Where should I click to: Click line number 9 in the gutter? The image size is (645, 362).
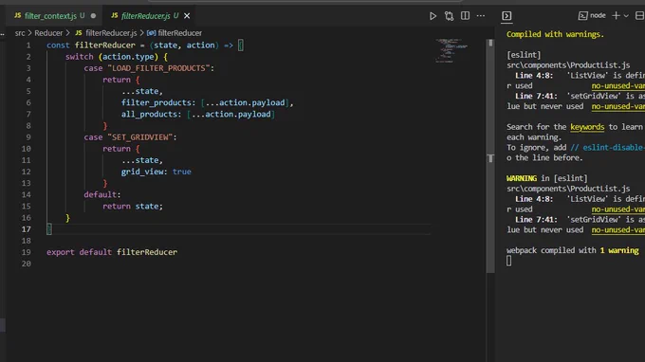click(x=28, y=137)
